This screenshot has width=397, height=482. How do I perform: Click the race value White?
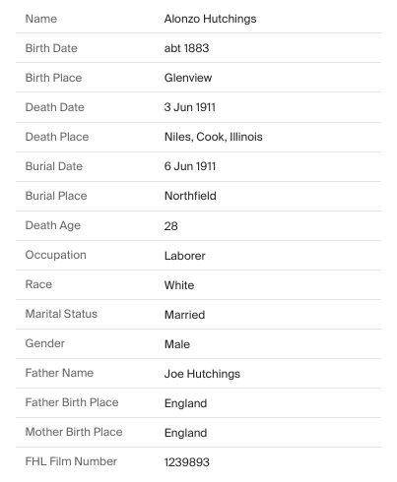point(179,285)
